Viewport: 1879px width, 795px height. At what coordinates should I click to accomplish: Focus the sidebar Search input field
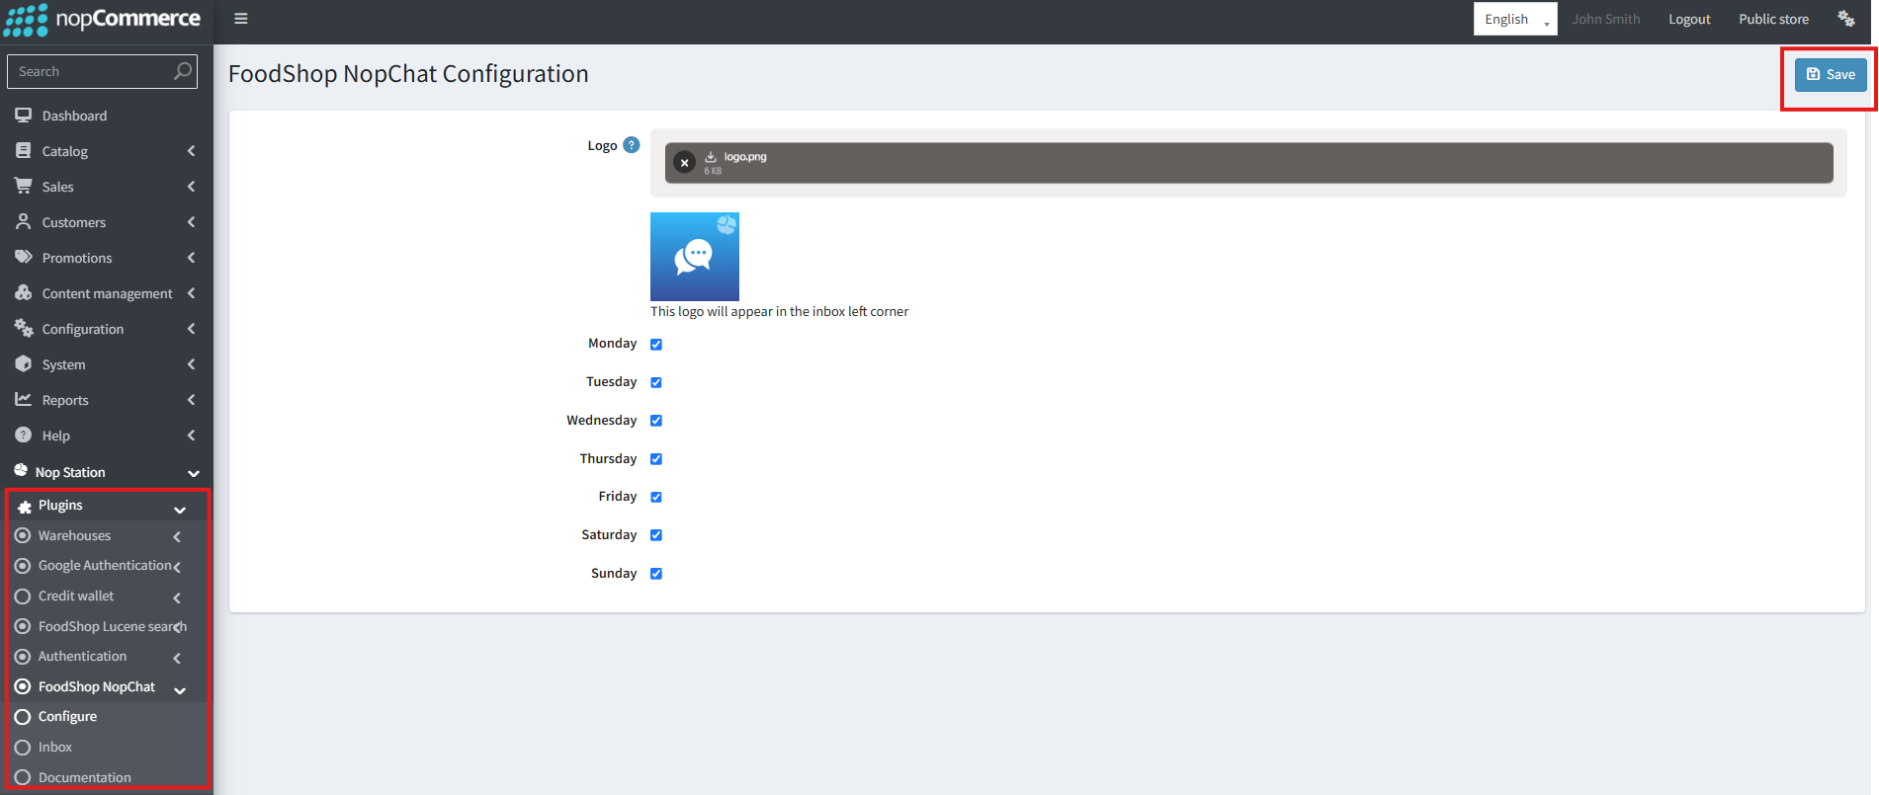[x=102, y=71]
